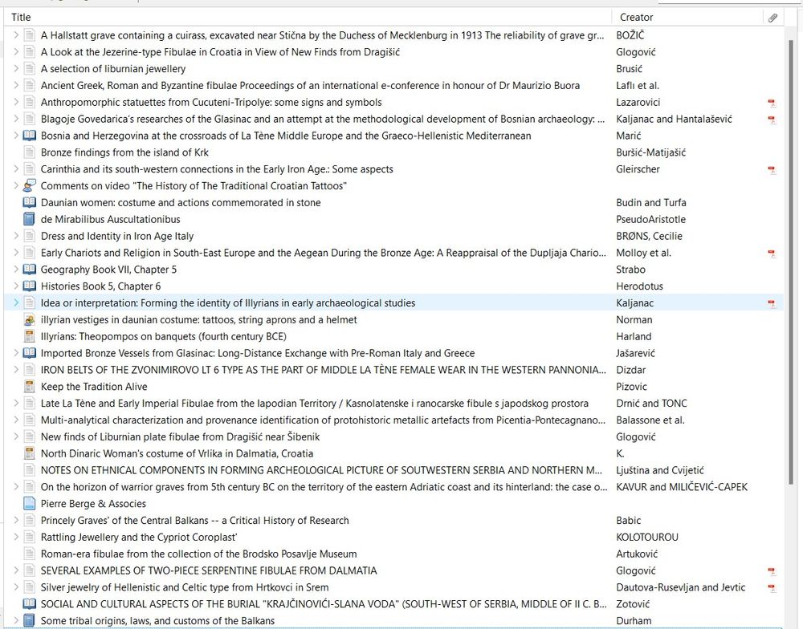Click creator 'Durham' cell
This screenshot has height=629, width=803.
click(x=634, y=621)
